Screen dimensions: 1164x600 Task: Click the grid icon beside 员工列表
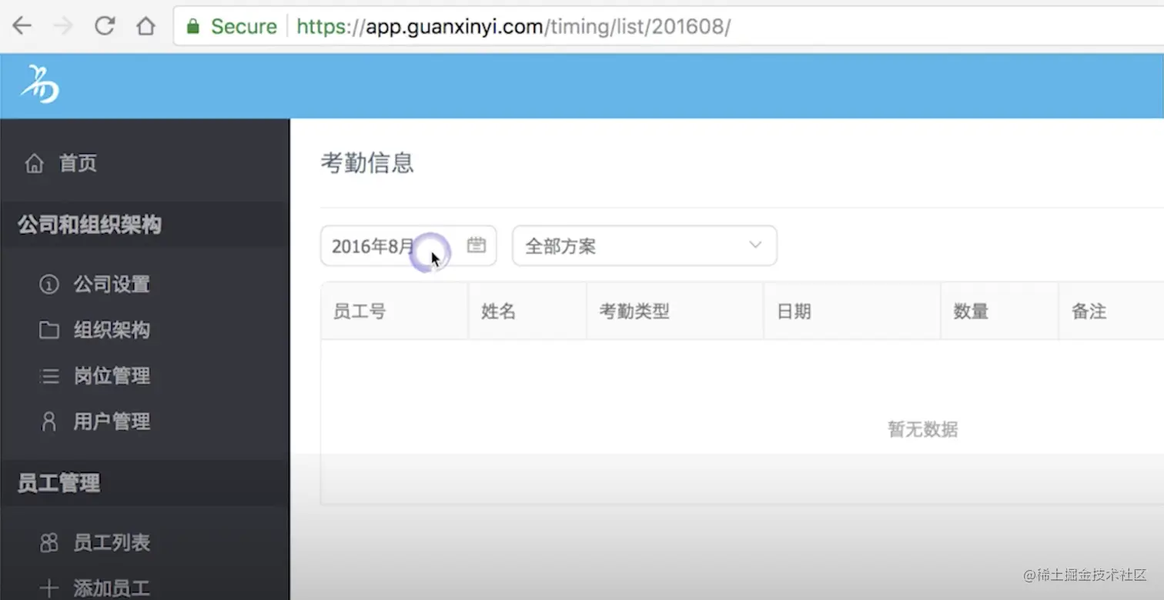tap(48, 543)
